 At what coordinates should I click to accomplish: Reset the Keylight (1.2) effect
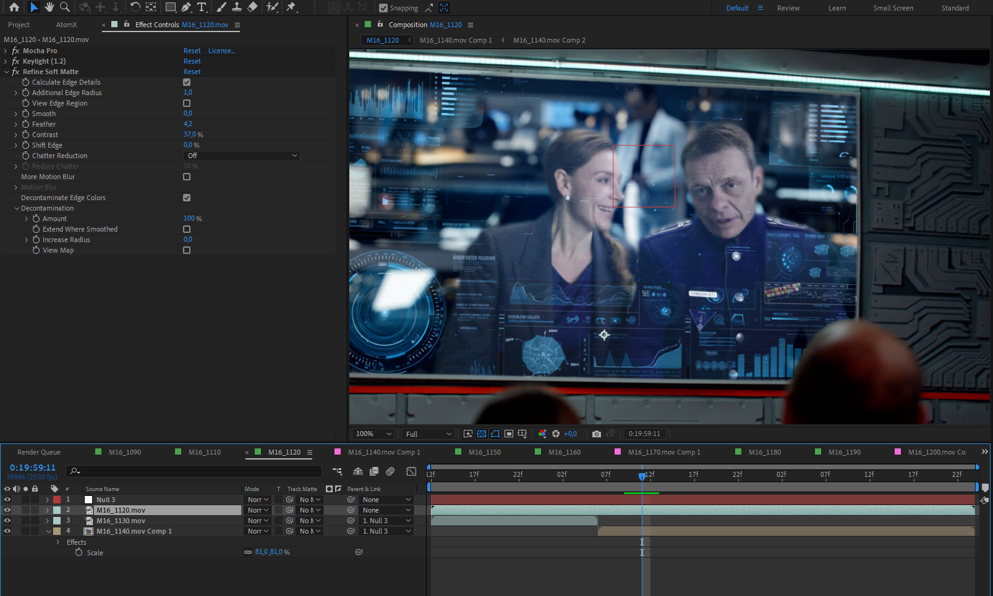tap(192, 62)
